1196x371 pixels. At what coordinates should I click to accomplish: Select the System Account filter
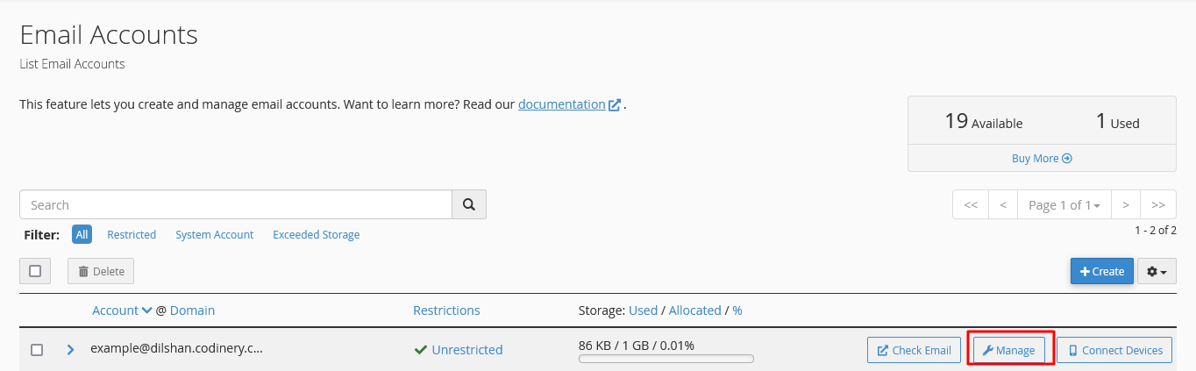(x=214, y=235)
